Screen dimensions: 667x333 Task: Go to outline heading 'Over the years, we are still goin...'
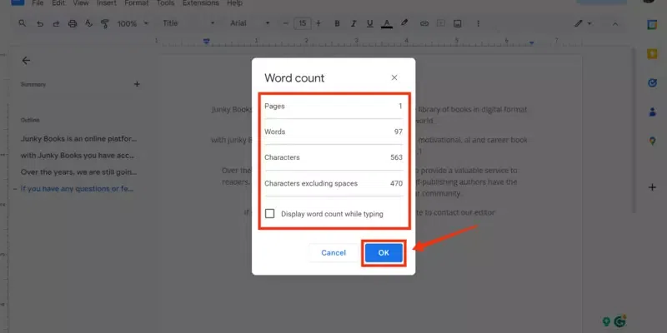click(78, 172)
